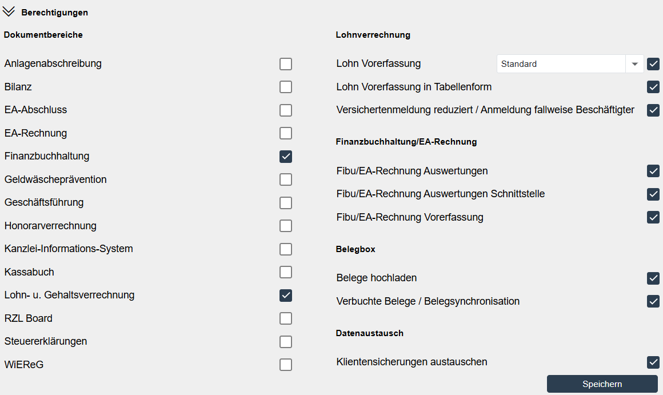Click the Standard text field in Lohn Vorerfassung

[x=561, y=64]
